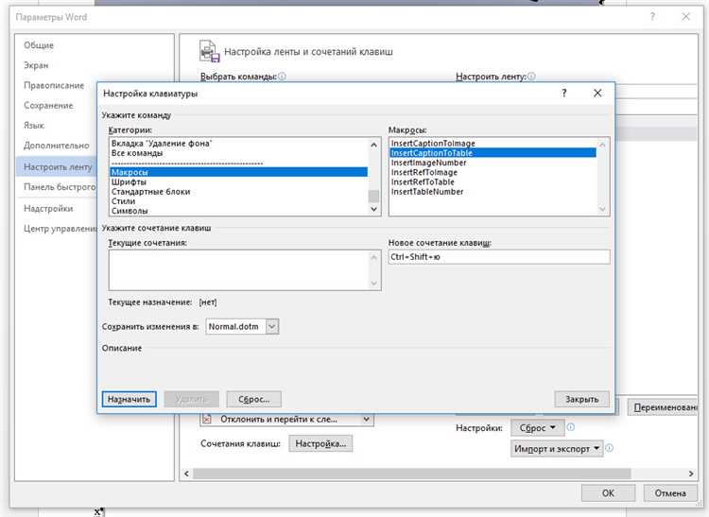This screenshot has width=709, height=517.
Task: Select InsertCaptionToImage macro
Action: pyautogui.click(x=493, y=144)
